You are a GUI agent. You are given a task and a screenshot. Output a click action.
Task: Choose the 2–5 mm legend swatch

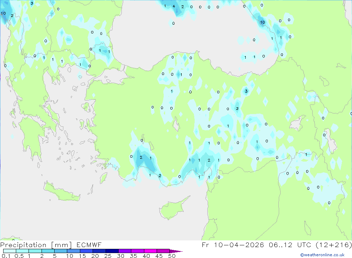(x=48, y=251)
